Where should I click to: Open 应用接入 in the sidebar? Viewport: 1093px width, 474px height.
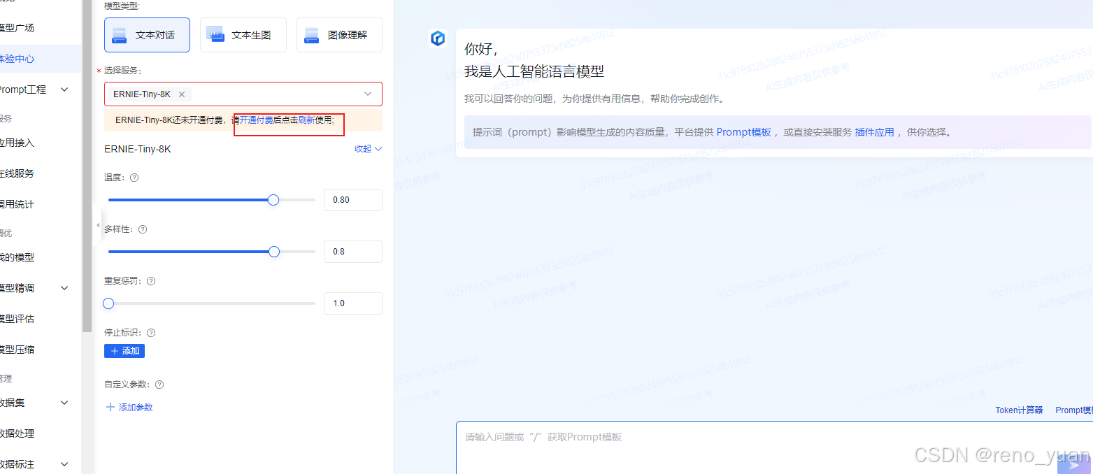pyautogui.click(x=15, y=143)
